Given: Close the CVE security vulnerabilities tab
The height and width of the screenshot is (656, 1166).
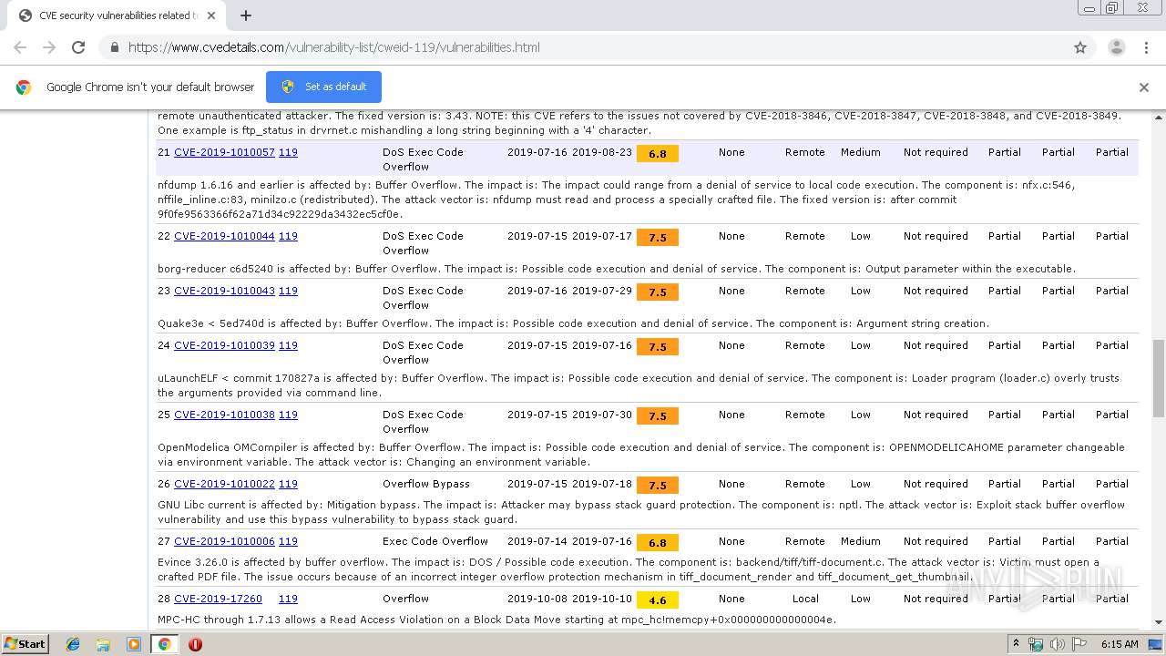Looking at the screenshot, I should pyautogui.click(x=211, y=15).
